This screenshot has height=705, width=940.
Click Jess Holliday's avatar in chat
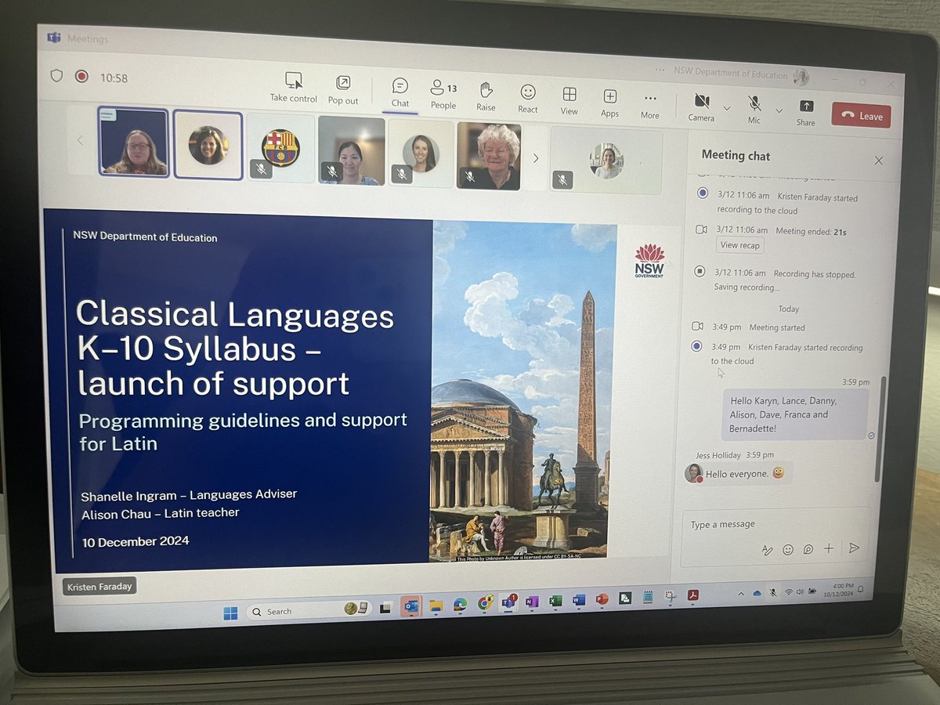[693, 473]
